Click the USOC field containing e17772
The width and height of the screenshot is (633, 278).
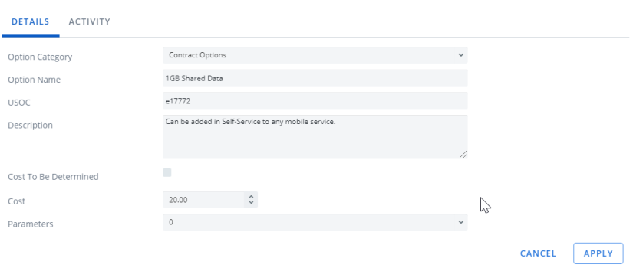click(x=315, y=101)
